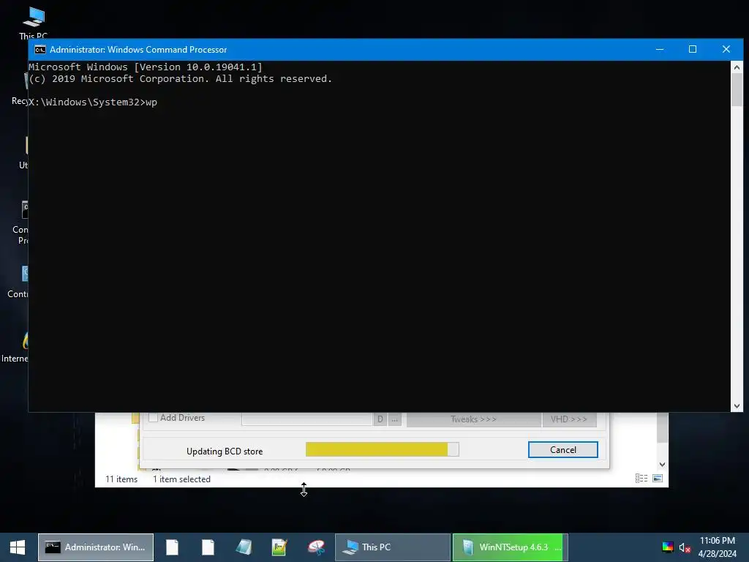Click the Add Drivers path field

point(306,419)
